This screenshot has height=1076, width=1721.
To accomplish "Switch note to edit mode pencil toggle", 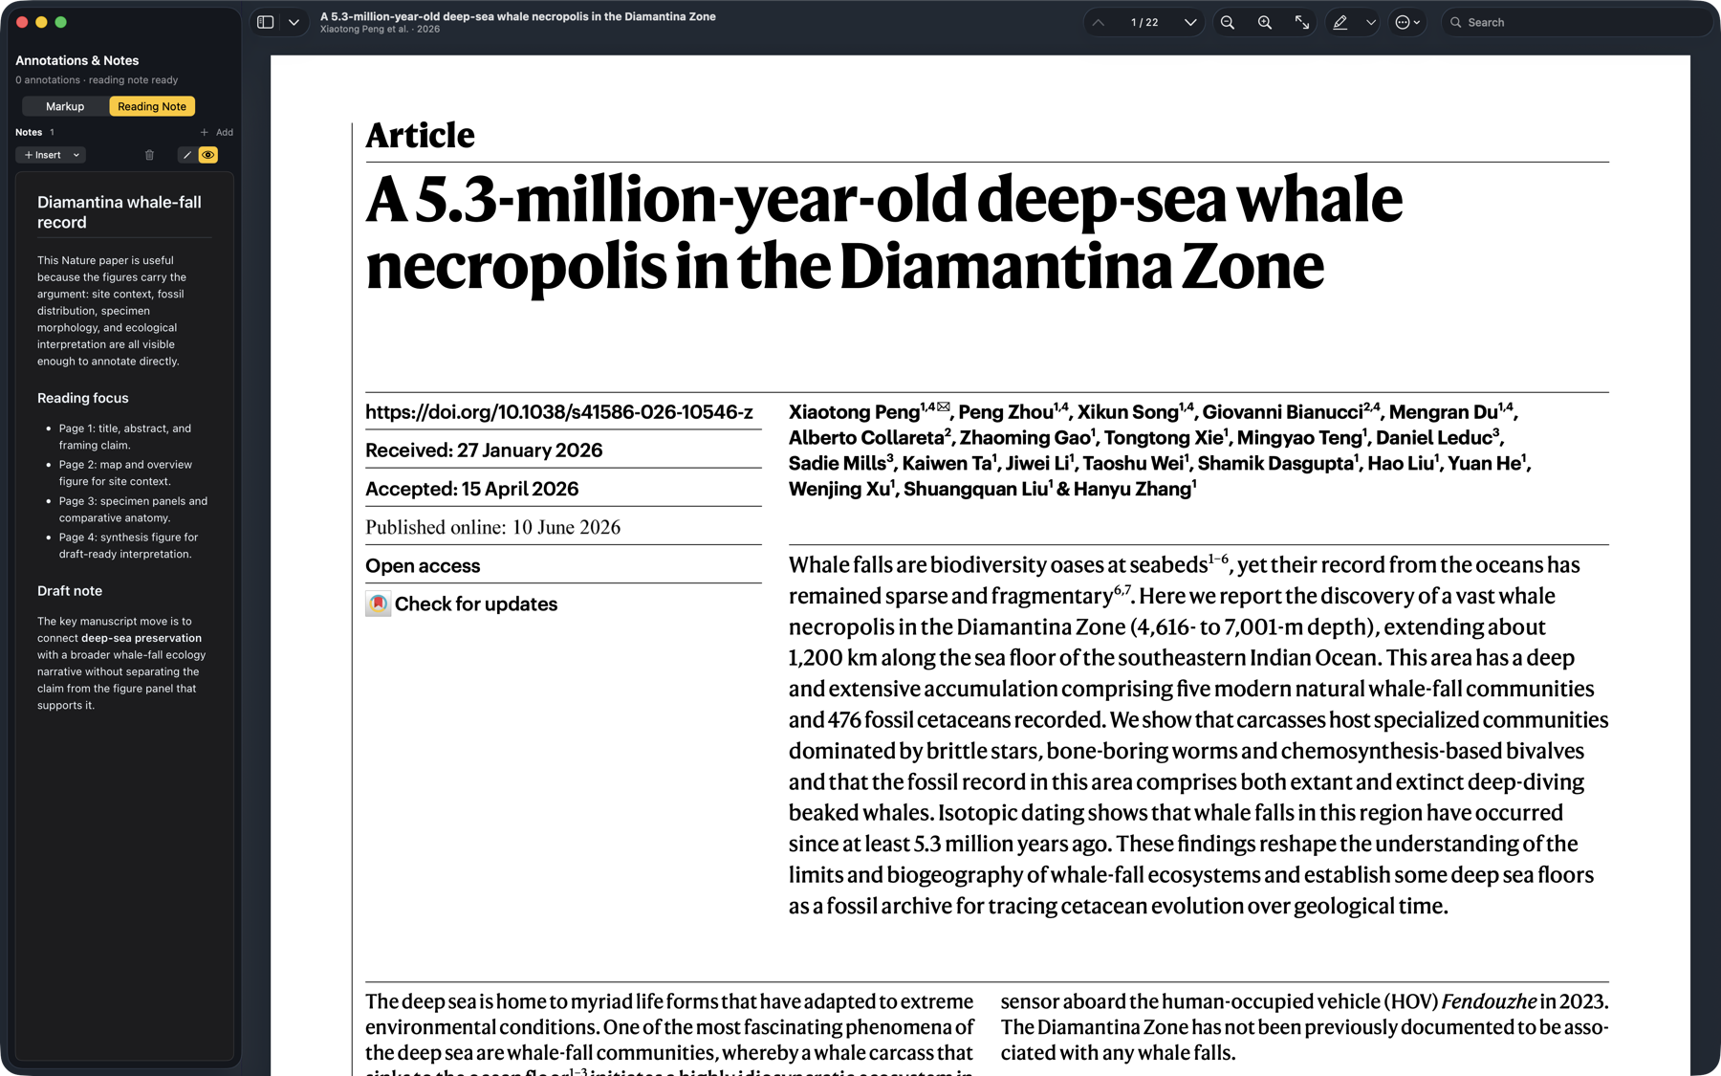I will tap(187, 155).
